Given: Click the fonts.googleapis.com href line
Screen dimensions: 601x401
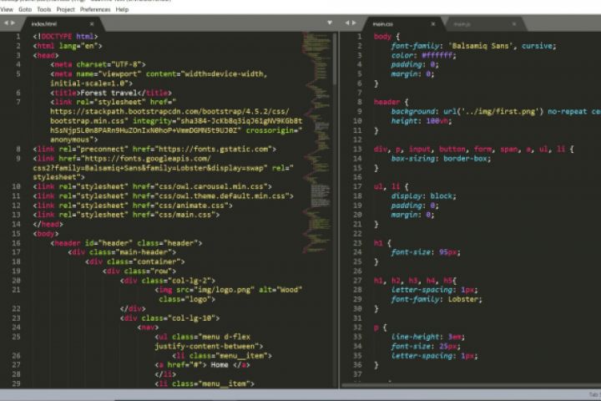Looking at the screenshot, I should [x=122, y=159].
